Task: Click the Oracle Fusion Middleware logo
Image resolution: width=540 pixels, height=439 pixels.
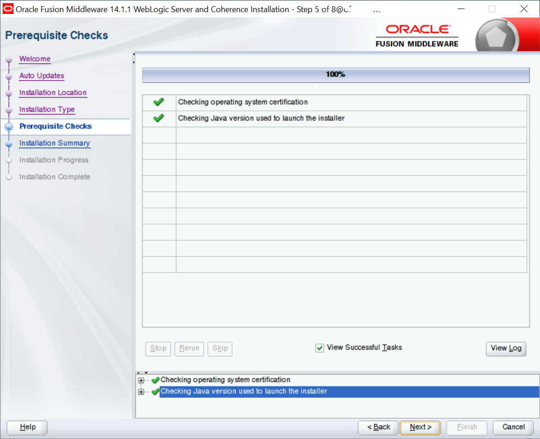Action: point(417,35)
